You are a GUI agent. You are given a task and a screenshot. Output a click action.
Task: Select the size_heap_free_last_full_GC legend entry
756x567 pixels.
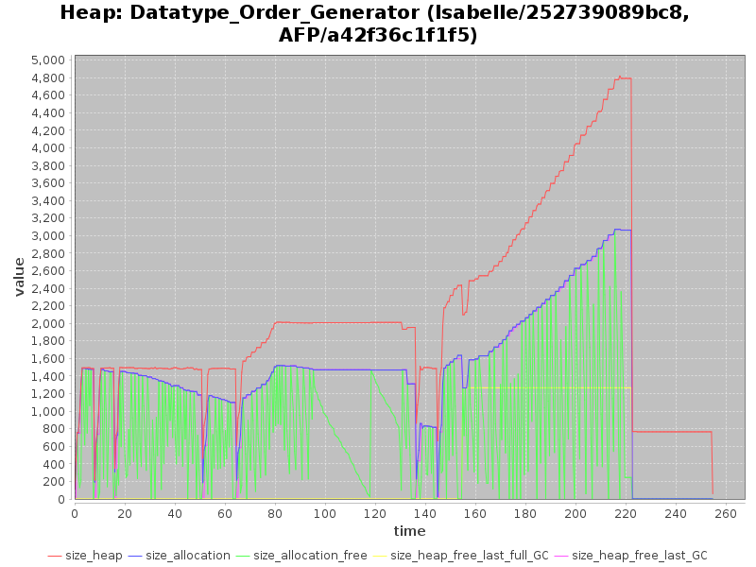(x=470, y=556)
